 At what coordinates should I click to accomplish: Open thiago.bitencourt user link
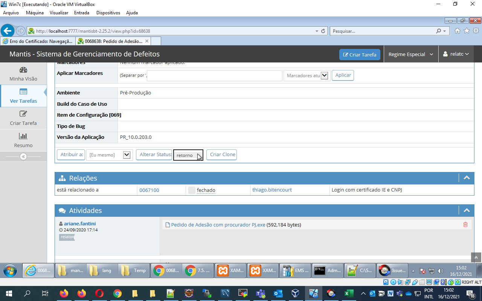(272, 190)
